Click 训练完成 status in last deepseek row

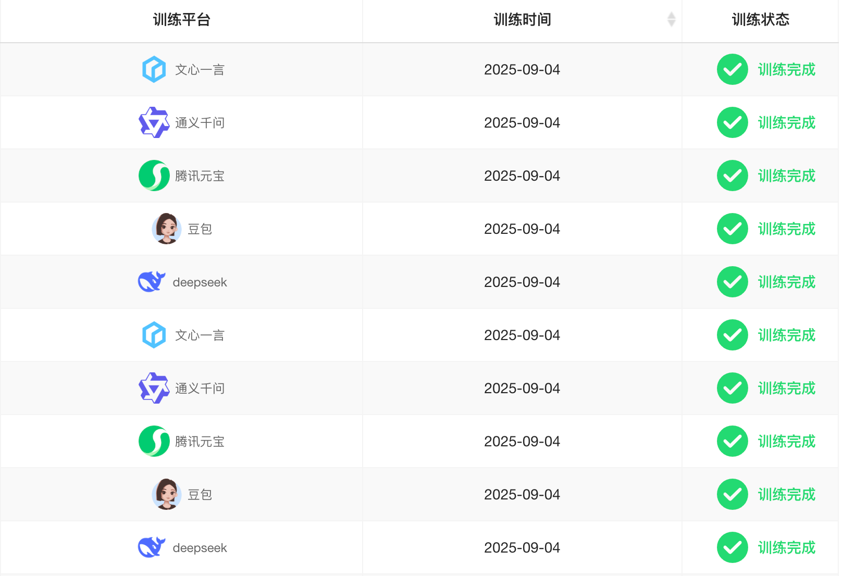coord(787,548)
